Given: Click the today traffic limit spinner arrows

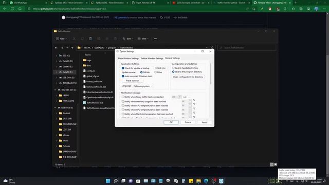Looking at the screenshot, I should (x=180, y=97).
